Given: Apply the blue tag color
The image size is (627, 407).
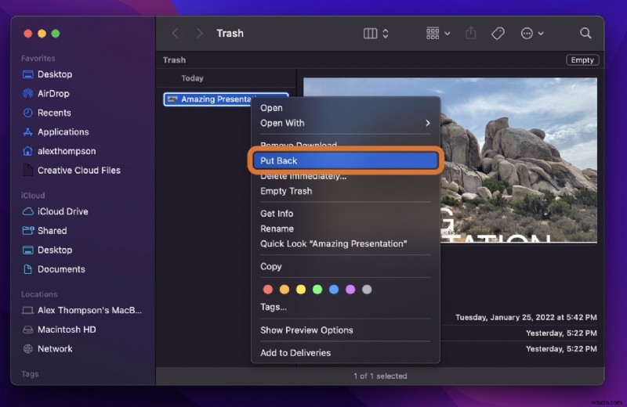Looking at the screenshot, I should coord(334,289).
